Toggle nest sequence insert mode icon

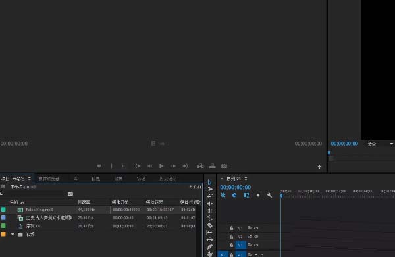[x=223, y=195]
